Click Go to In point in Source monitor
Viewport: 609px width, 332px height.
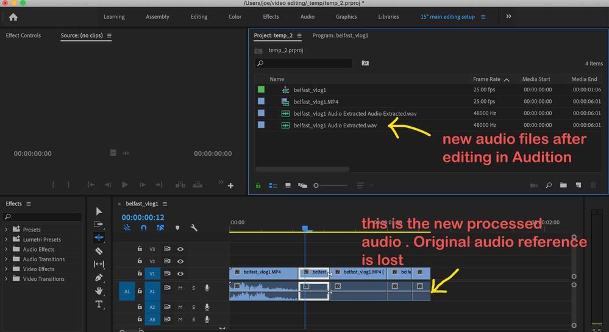click(x=91, y=185)
